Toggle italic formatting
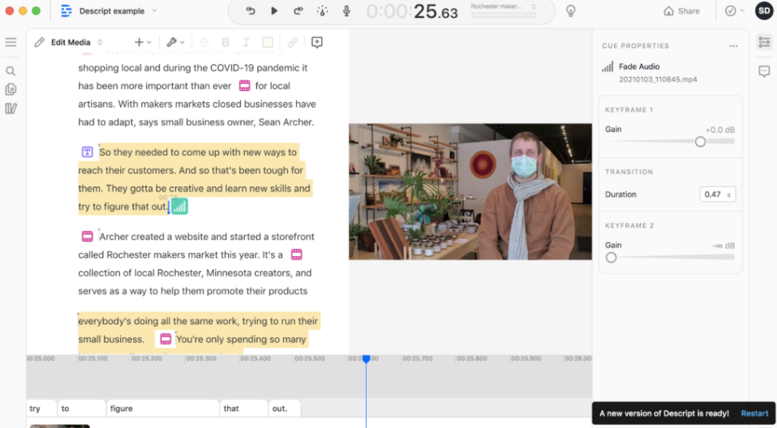The image size is (777, 428). pos(246,42)
